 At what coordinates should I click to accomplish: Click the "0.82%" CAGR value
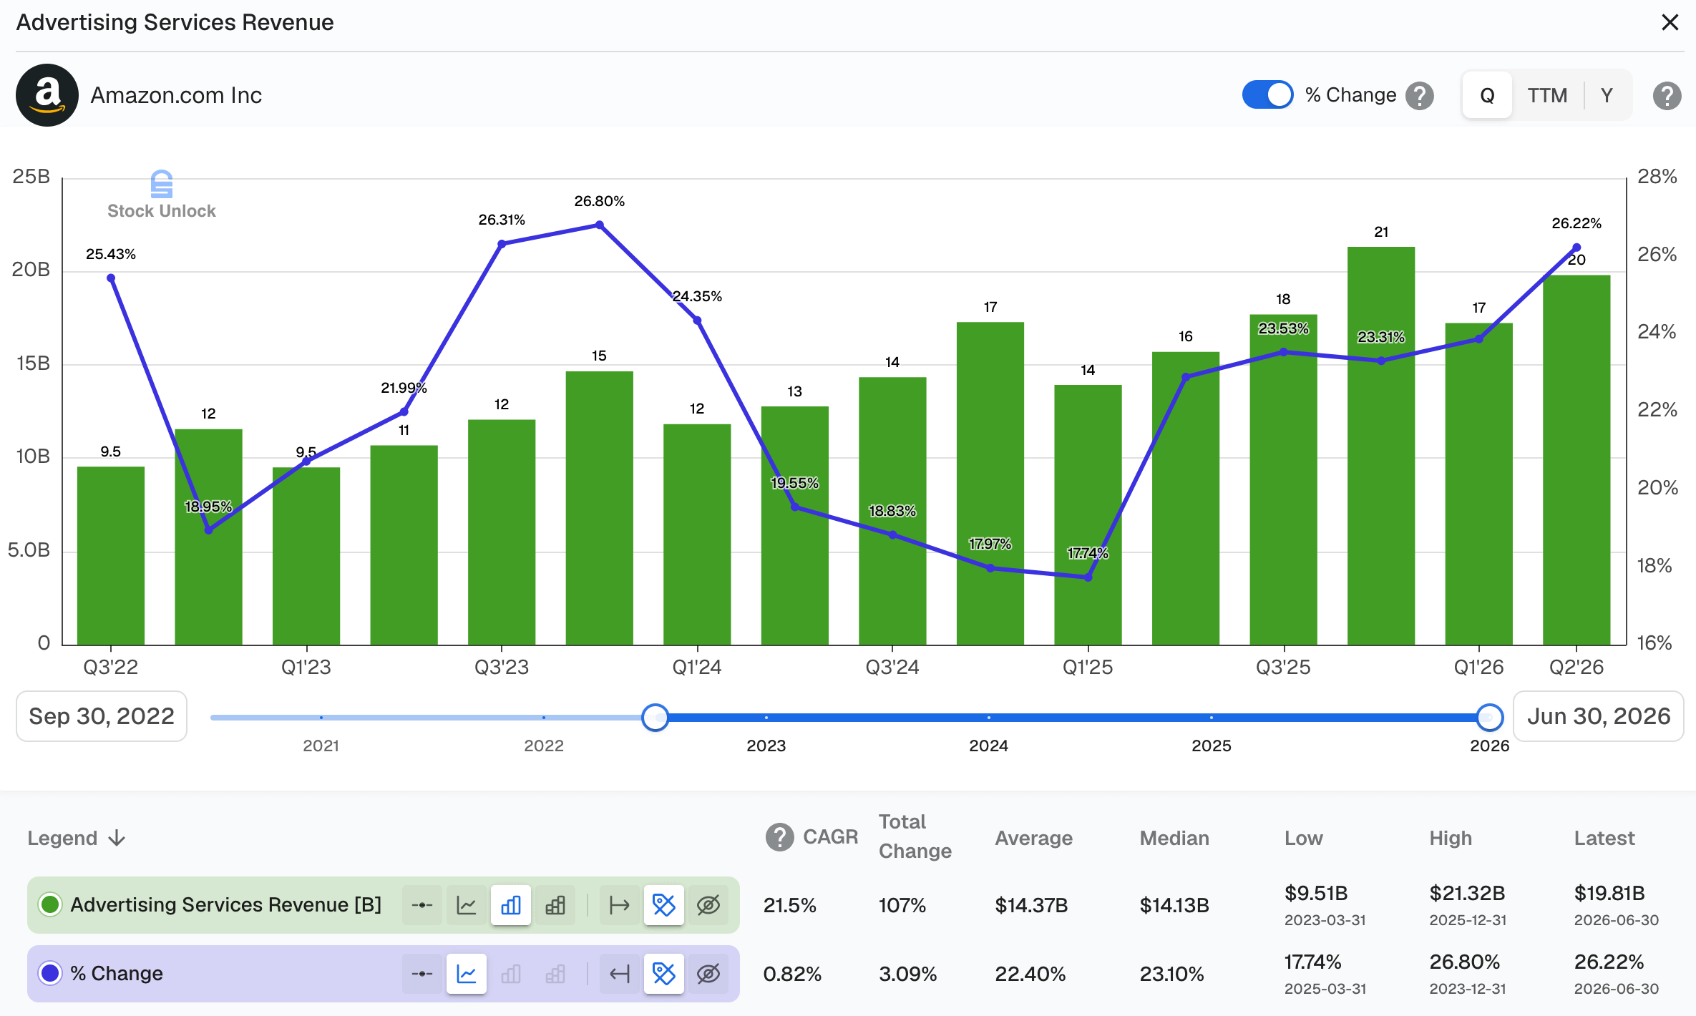792,975
